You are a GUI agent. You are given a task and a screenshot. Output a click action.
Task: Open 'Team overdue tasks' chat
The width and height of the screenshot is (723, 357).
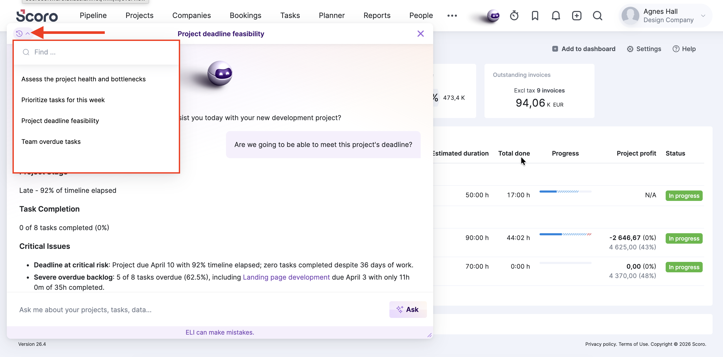[51, 141]
